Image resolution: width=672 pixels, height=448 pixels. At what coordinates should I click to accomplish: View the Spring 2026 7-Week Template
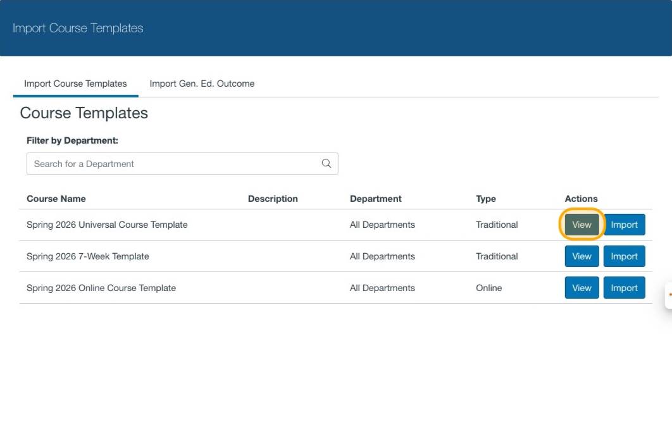click(582, 256)
